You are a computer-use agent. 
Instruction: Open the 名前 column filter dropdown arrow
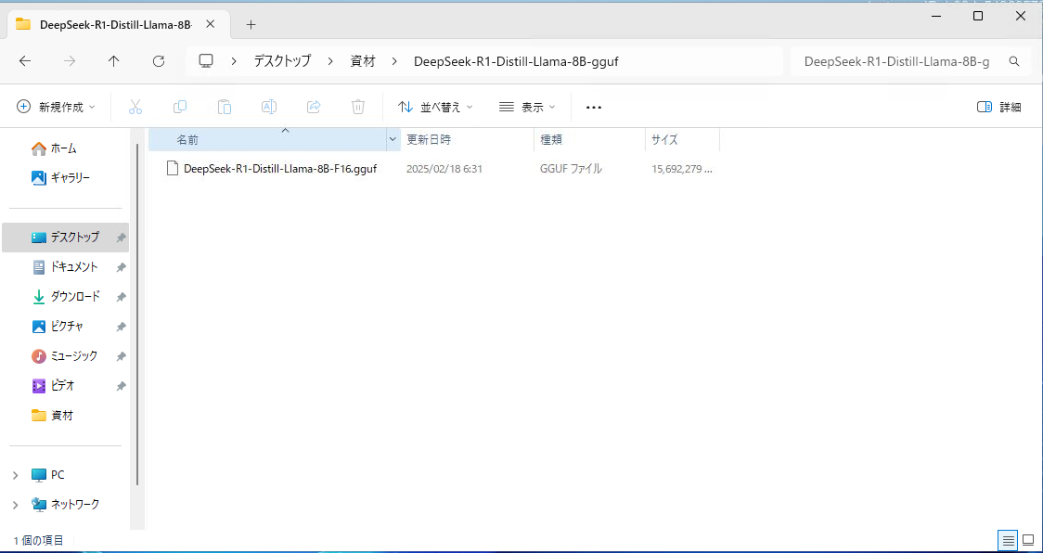pyautogui.click(x=393, y=140)
